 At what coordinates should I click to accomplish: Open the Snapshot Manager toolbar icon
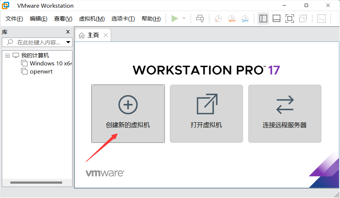tap(245, 19)
